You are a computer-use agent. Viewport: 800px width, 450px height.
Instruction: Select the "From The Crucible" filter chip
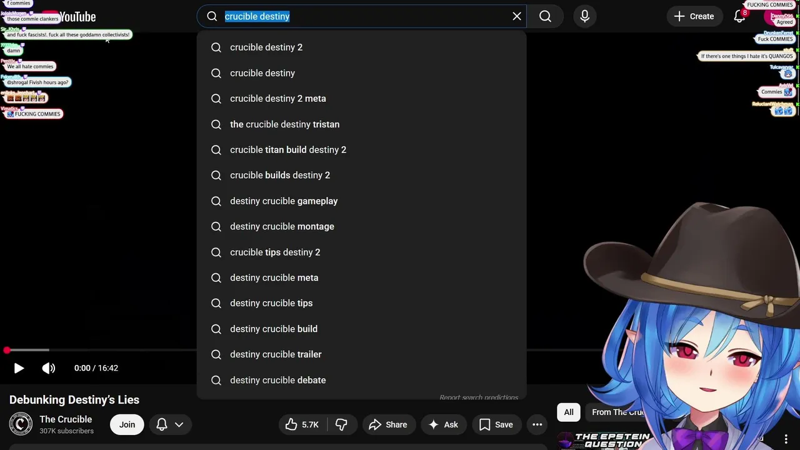(617, 412)
